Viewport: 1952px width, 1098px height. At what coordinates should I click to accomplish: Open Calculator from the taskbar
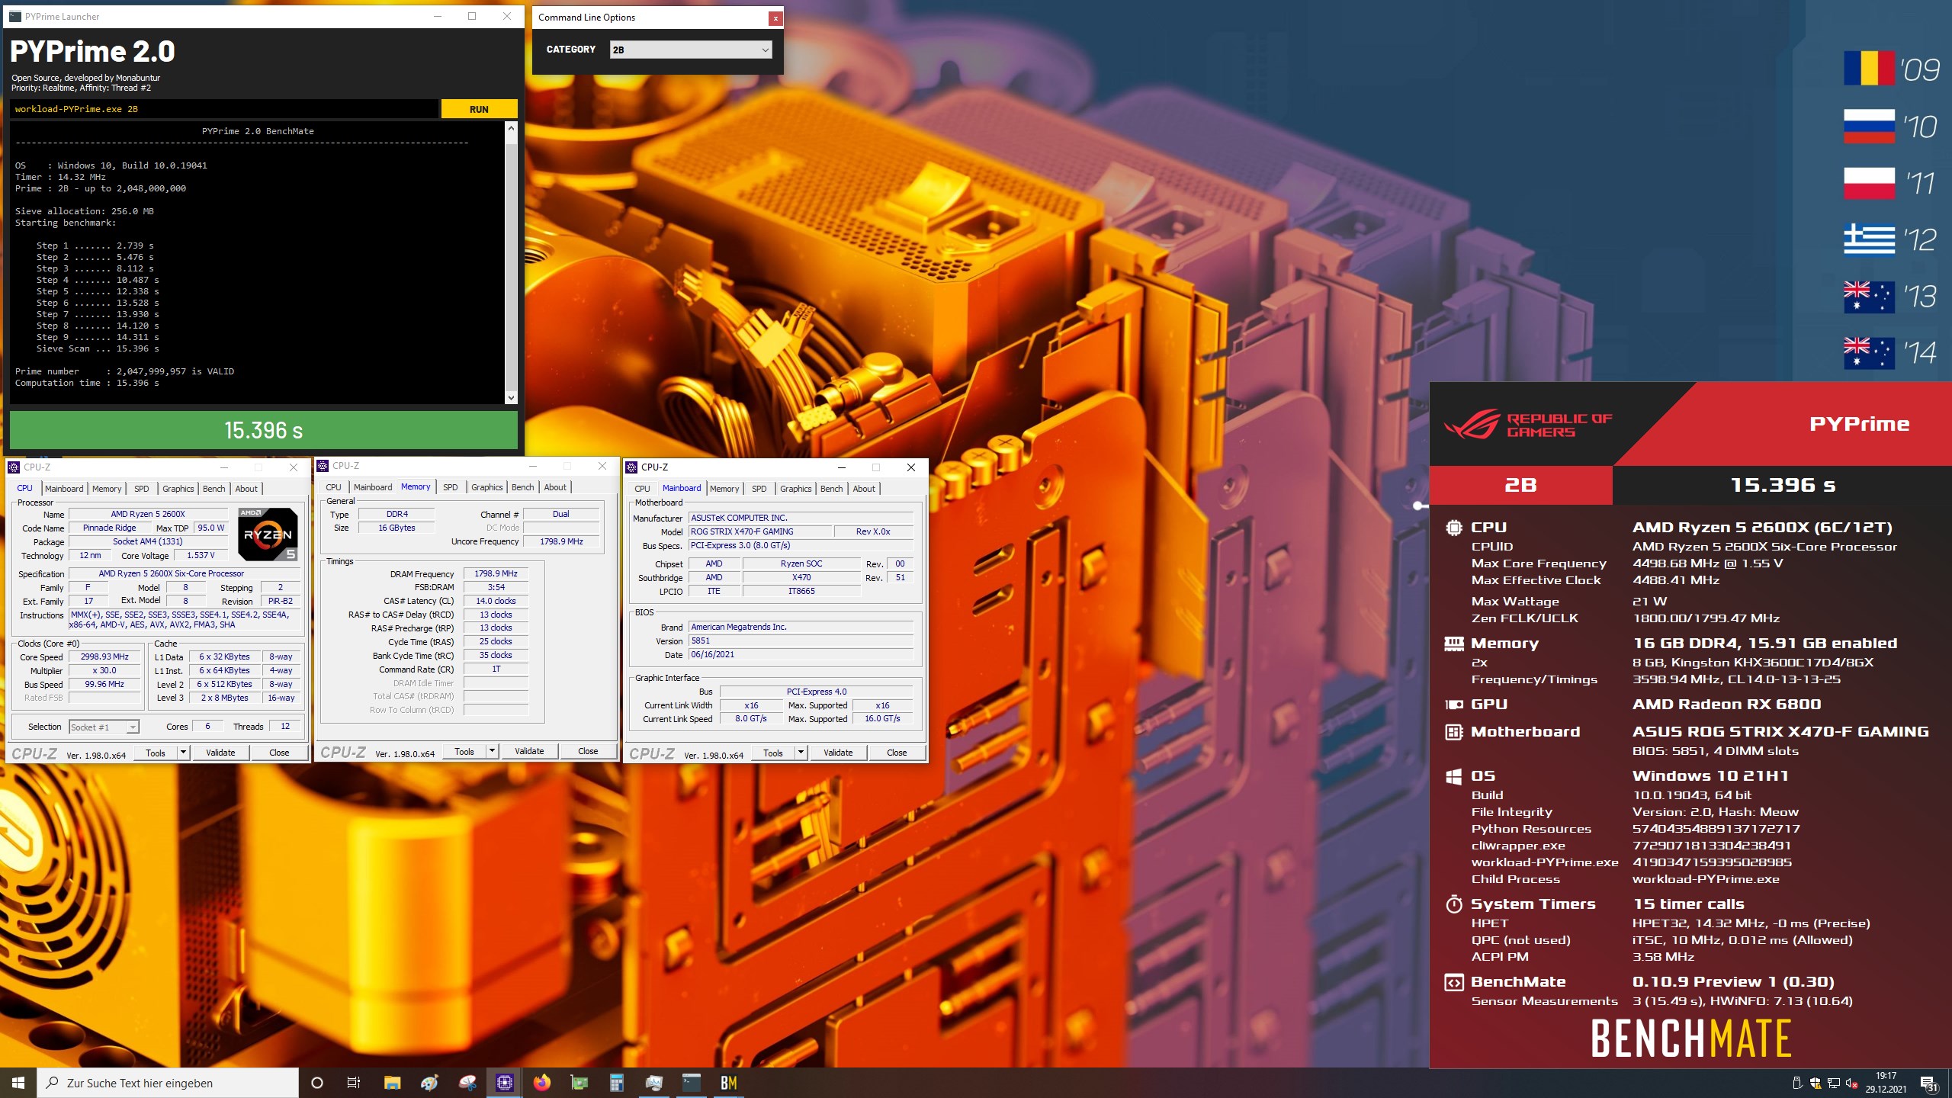[x=616, y=1083]
